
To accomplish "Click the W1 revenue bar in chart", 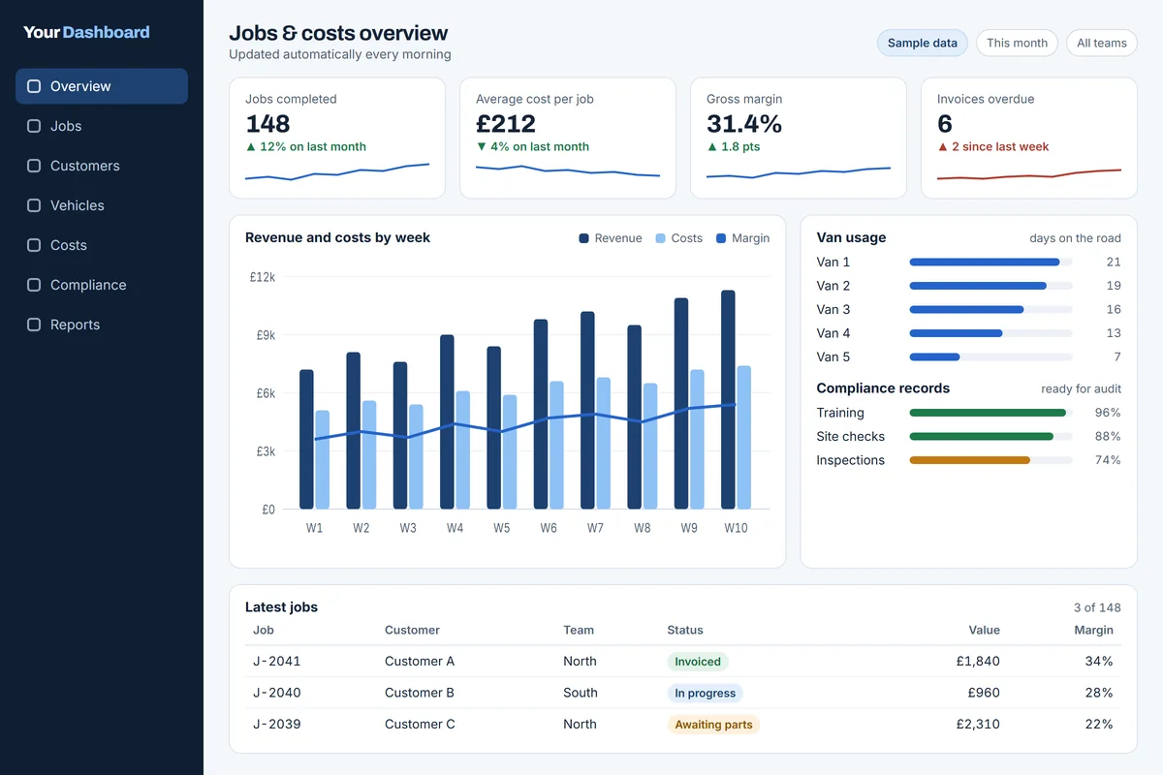I will (x=306, y=440).
